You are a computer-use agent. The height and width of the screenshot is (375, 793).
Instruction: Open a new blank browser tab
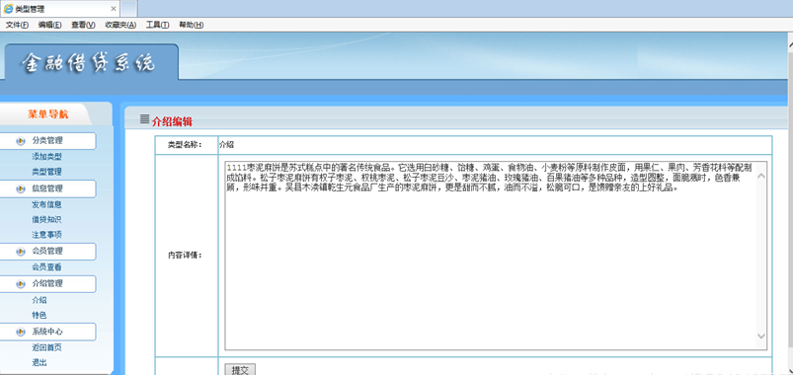(129, 9)
